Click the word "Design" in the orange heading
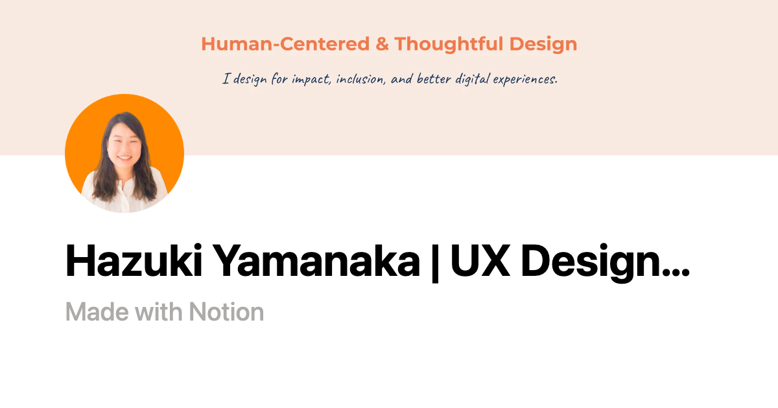 543,44
